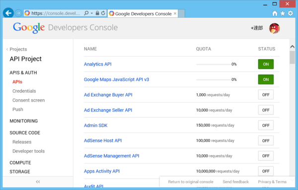Screen dimensions: 298x190
Task: Click Google Maps API quota bar
Action: pyautogui.click(x=214, y=80)
